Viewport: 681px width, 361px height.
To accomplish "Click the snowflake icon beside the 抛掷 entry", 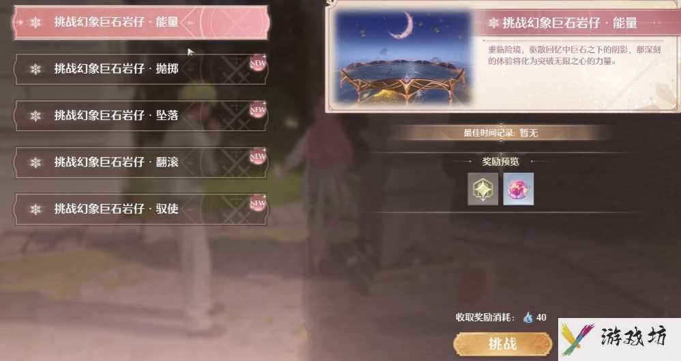I will pyautogui.click(x=35, y=69).
